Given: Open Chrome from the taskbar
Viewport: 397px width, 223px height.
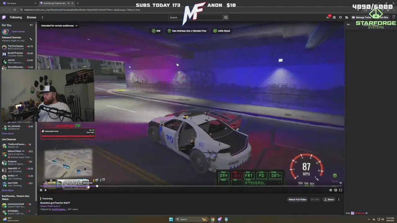Looking at the screenshot, I should tap(212, 219).
